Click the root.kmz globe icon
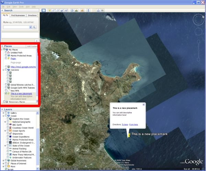The image size is (206, 171). [x=9, y=70]
